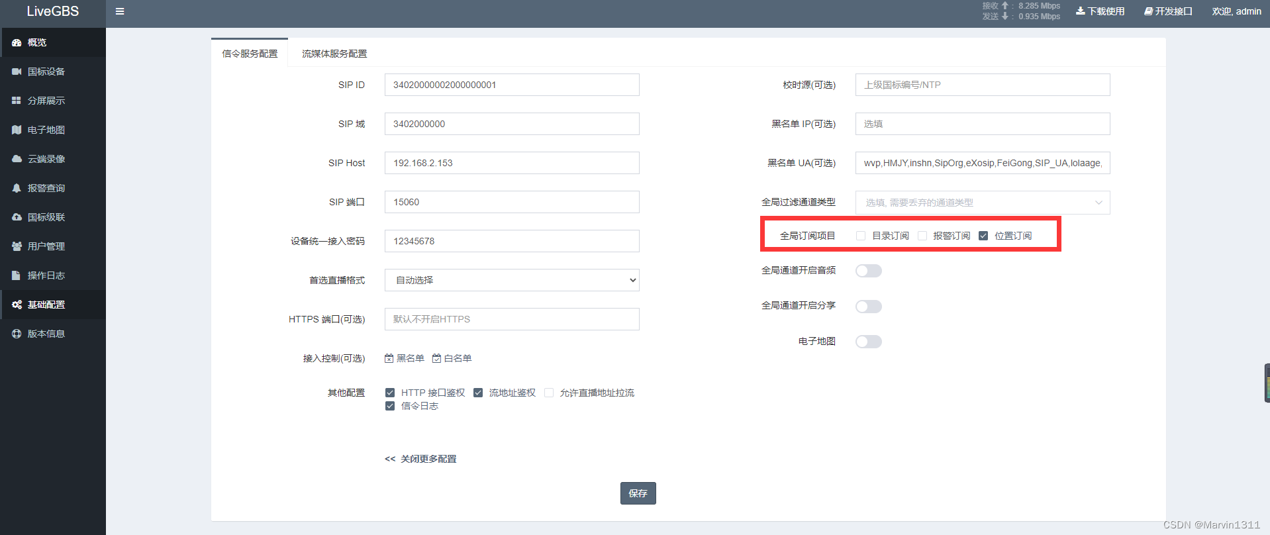This screenshot has width=1270, height=535.
Task: Open the 操作日志 file icon
Action: (x=17, y=275)
